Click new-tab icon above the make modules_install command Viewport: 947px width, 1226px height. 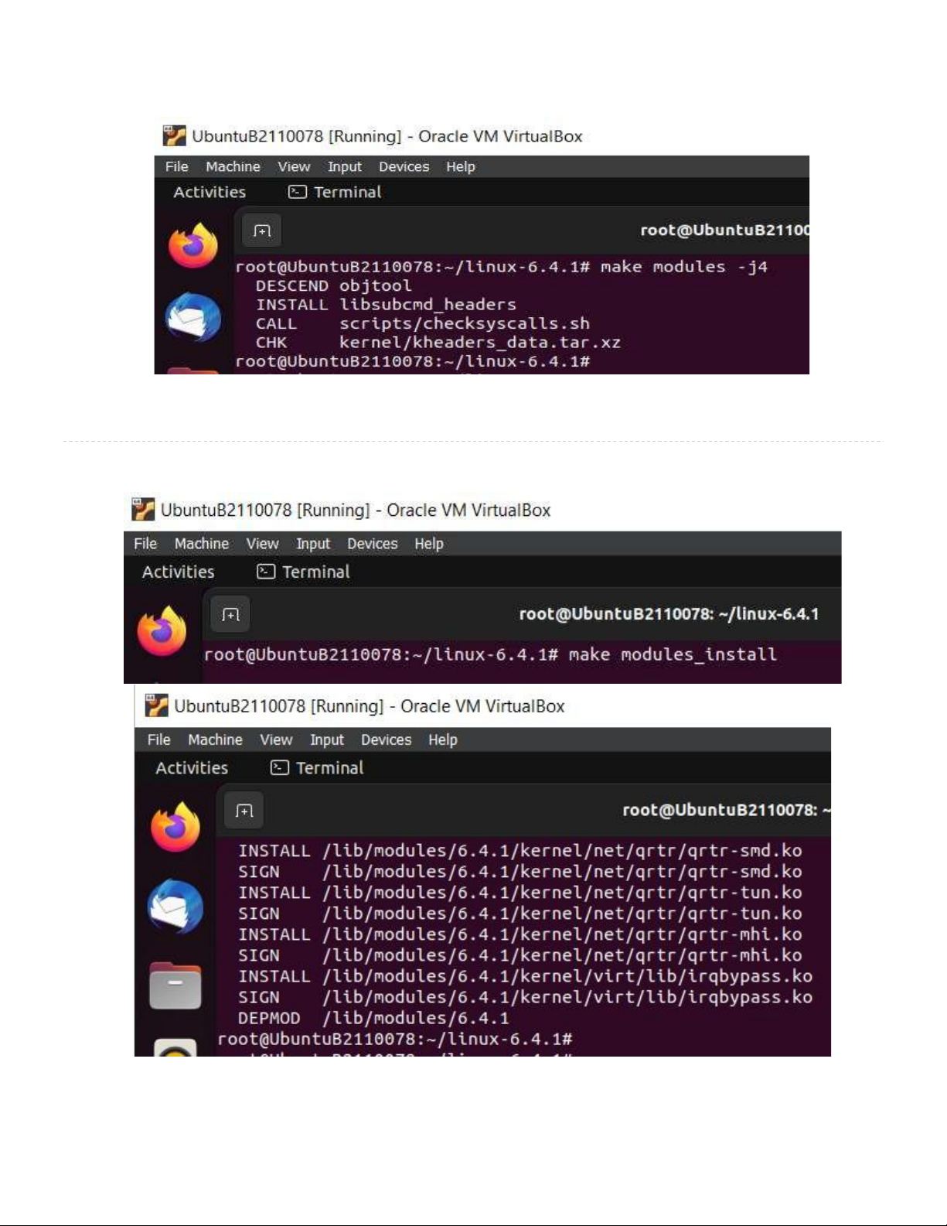(230, 615)
